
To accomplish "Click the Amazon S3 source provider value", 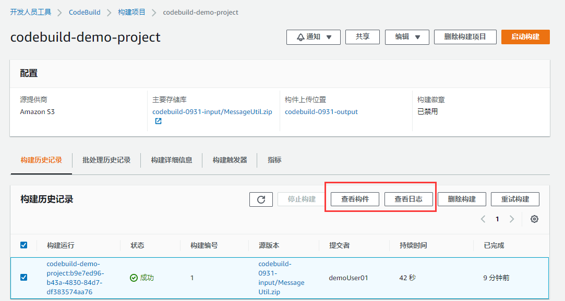I will point(38,112).
